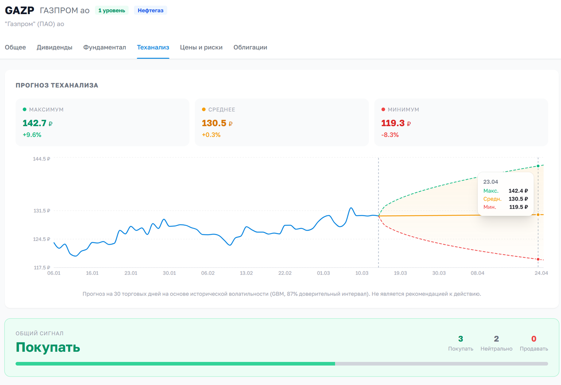Viewport: 561px width, 385px height.
Task: Select the Теханализ tab
Action: point(153,47)
